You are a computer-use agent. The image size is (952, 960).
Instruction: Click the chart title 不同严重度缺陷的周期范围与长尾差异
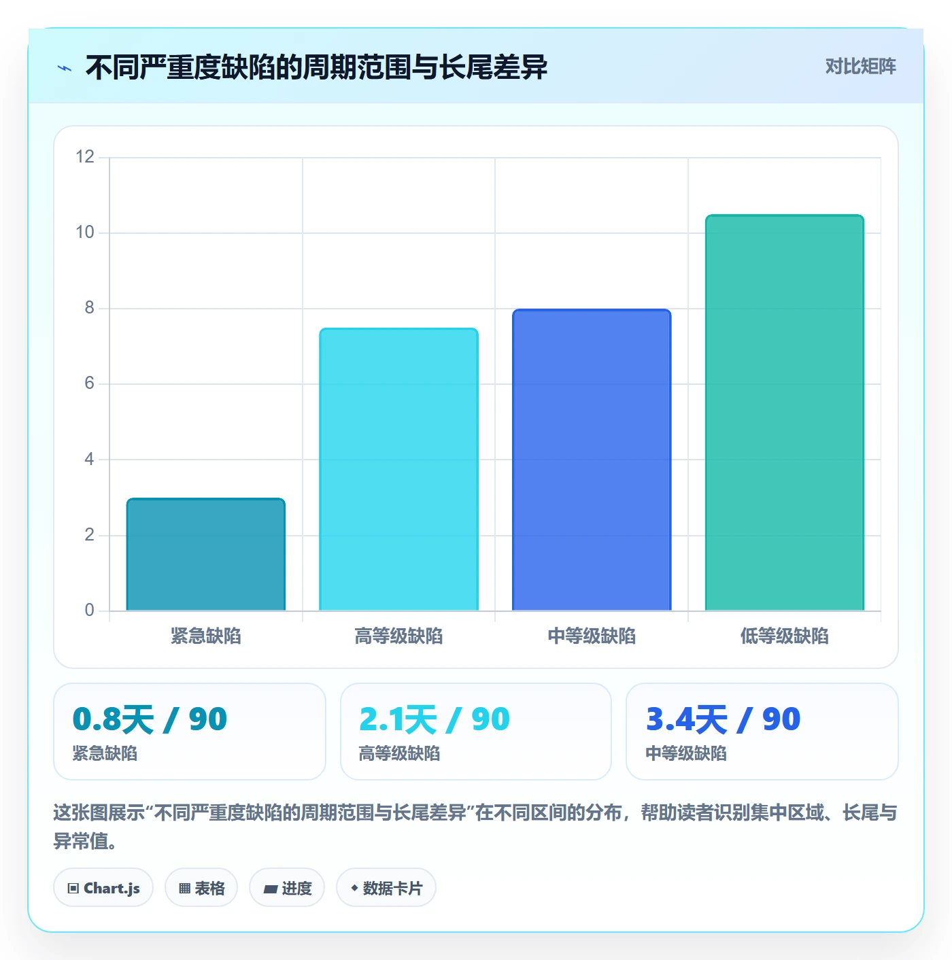tap(316, 67)
